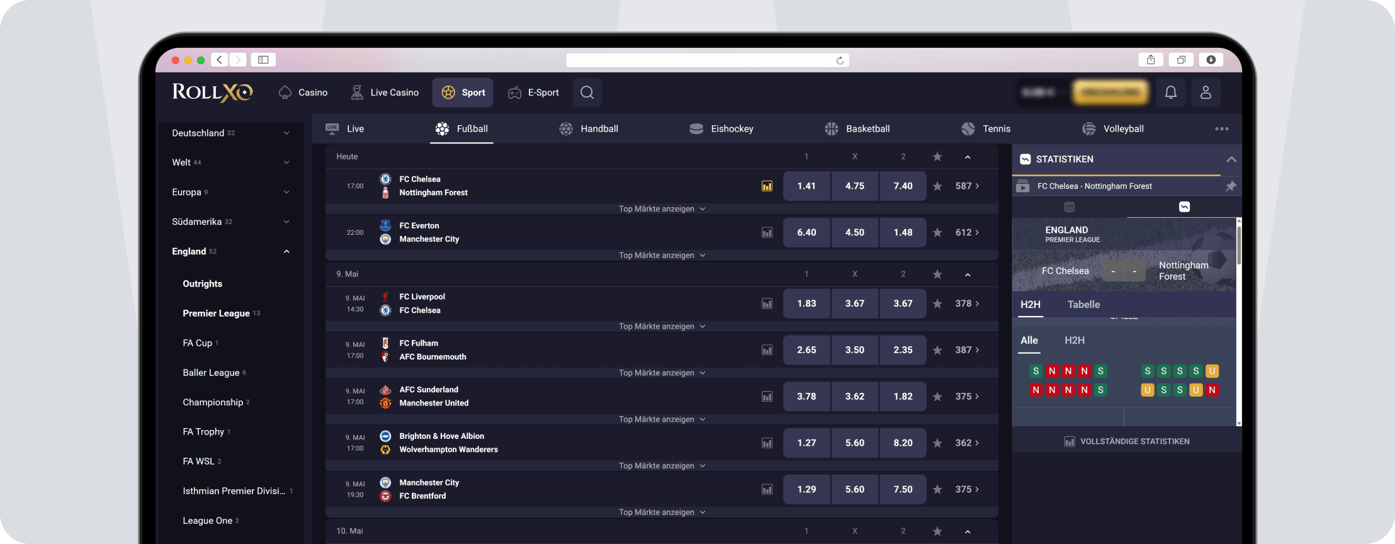This screenshot has height=544, width=1395.
Task: Expand the Welt region list
Action: (286, 162)
